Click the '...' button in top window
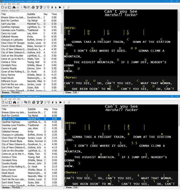The image size is (180, 190). [x=61, y=11]
